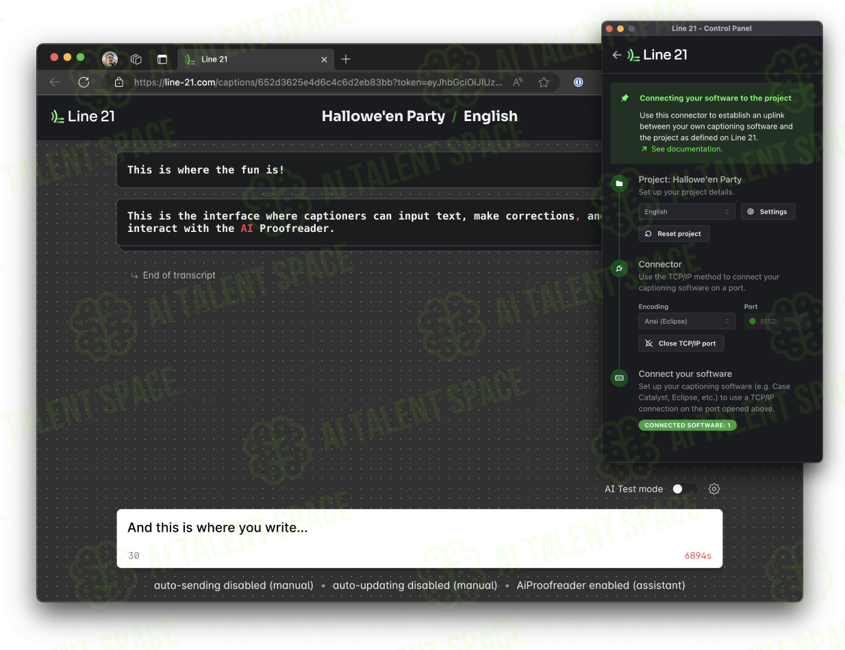Add page to favorites with the star
Screen dimensions: 845x650
coord(544,82)
